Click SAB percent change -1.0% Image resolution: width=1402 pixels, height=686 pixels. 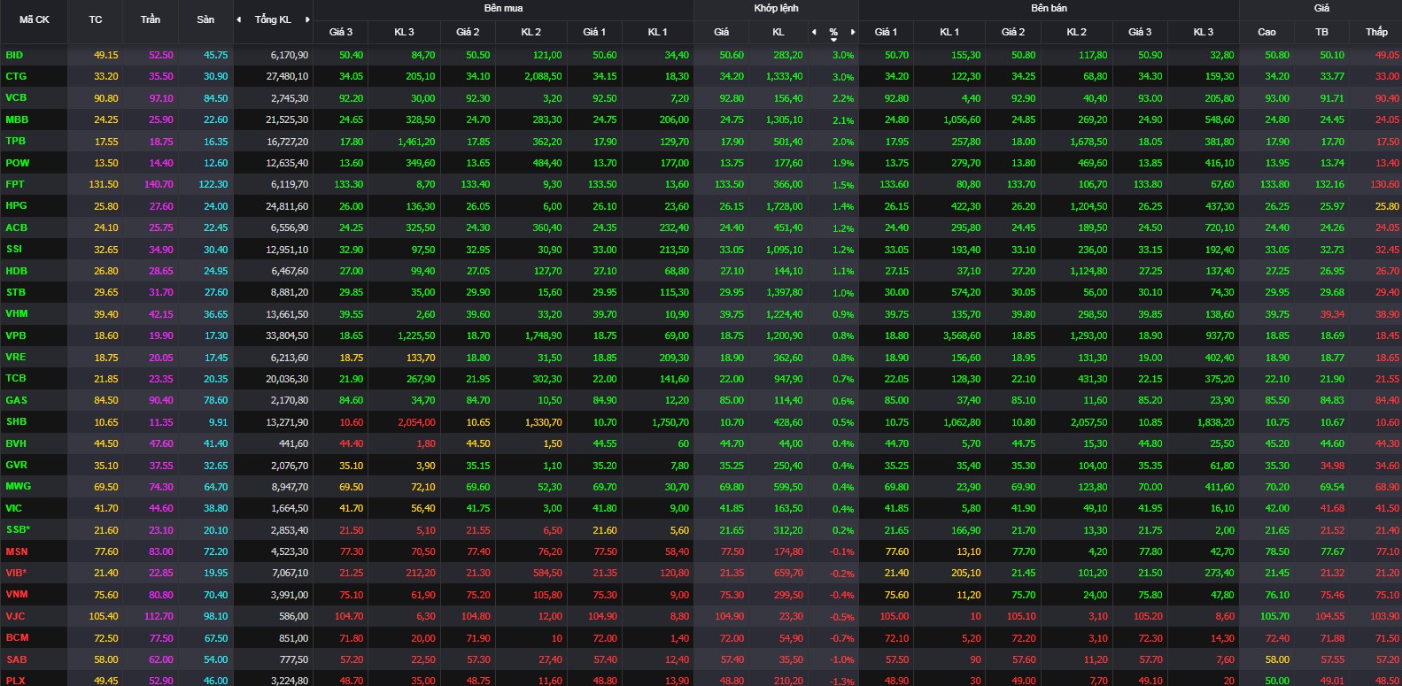tap(842, 659)
